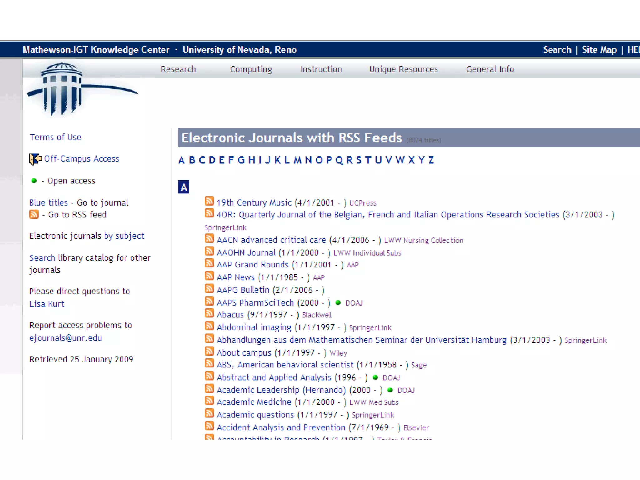This screenshot has height=480, width=640.
Task: Open RSS feed icon for Academic Medicine
Action: pos(209,401)
